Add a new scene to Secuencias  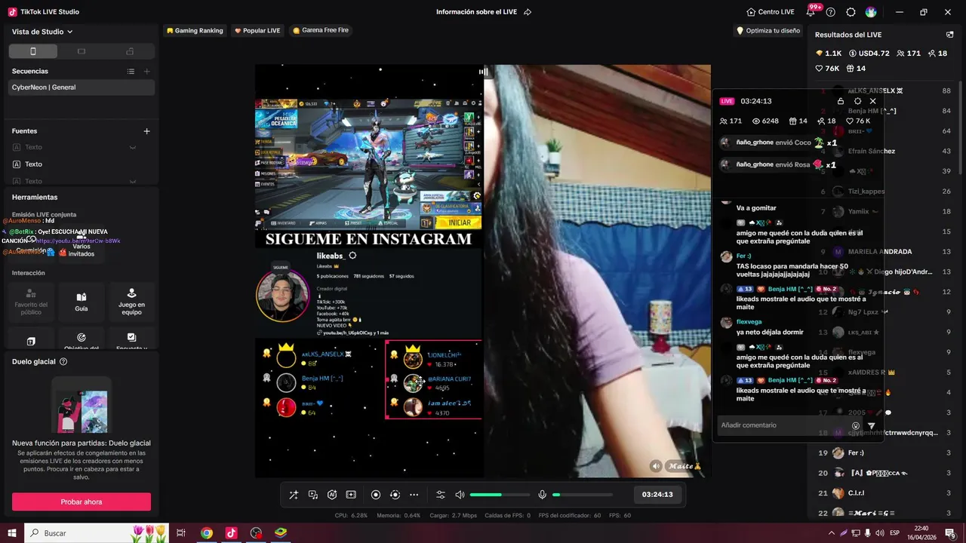coord(147,71)
